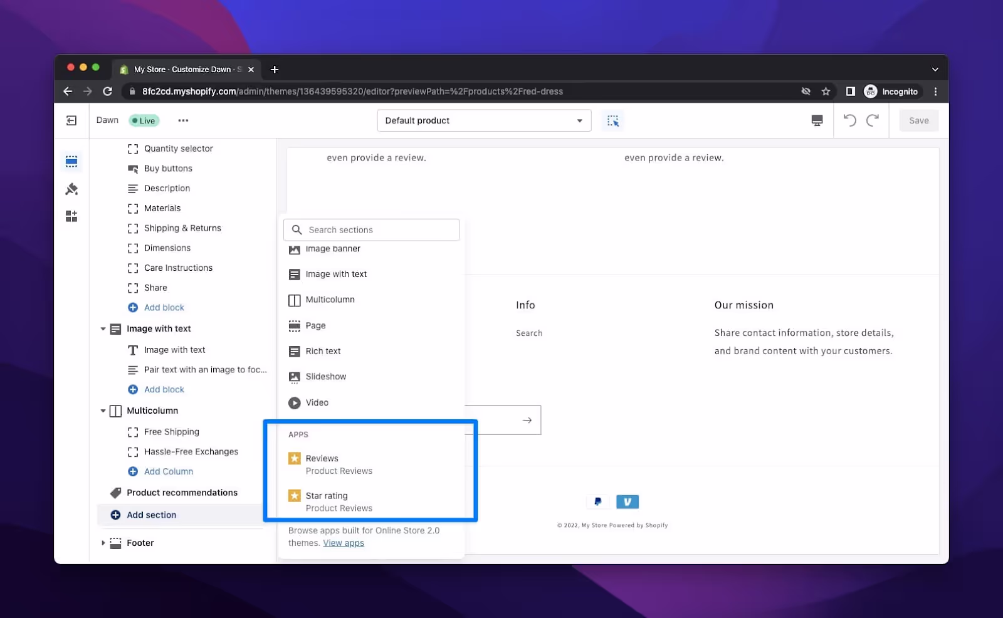1003x618 pixels.
Task: Select the Materials block
Action: click(162, 208)
